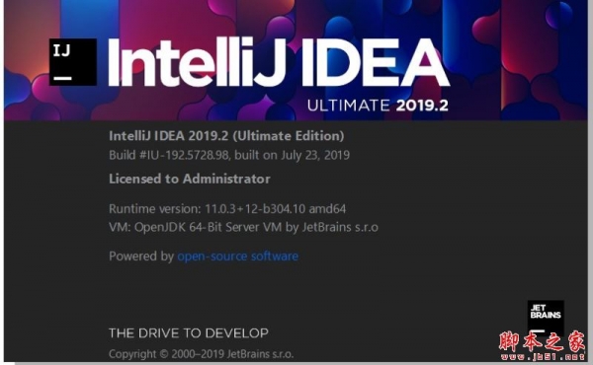593x365 pixels.
Task: Click the "Runtime version: 11.0.3+12-b304.10 amd64" line
Action: point(227,209)
